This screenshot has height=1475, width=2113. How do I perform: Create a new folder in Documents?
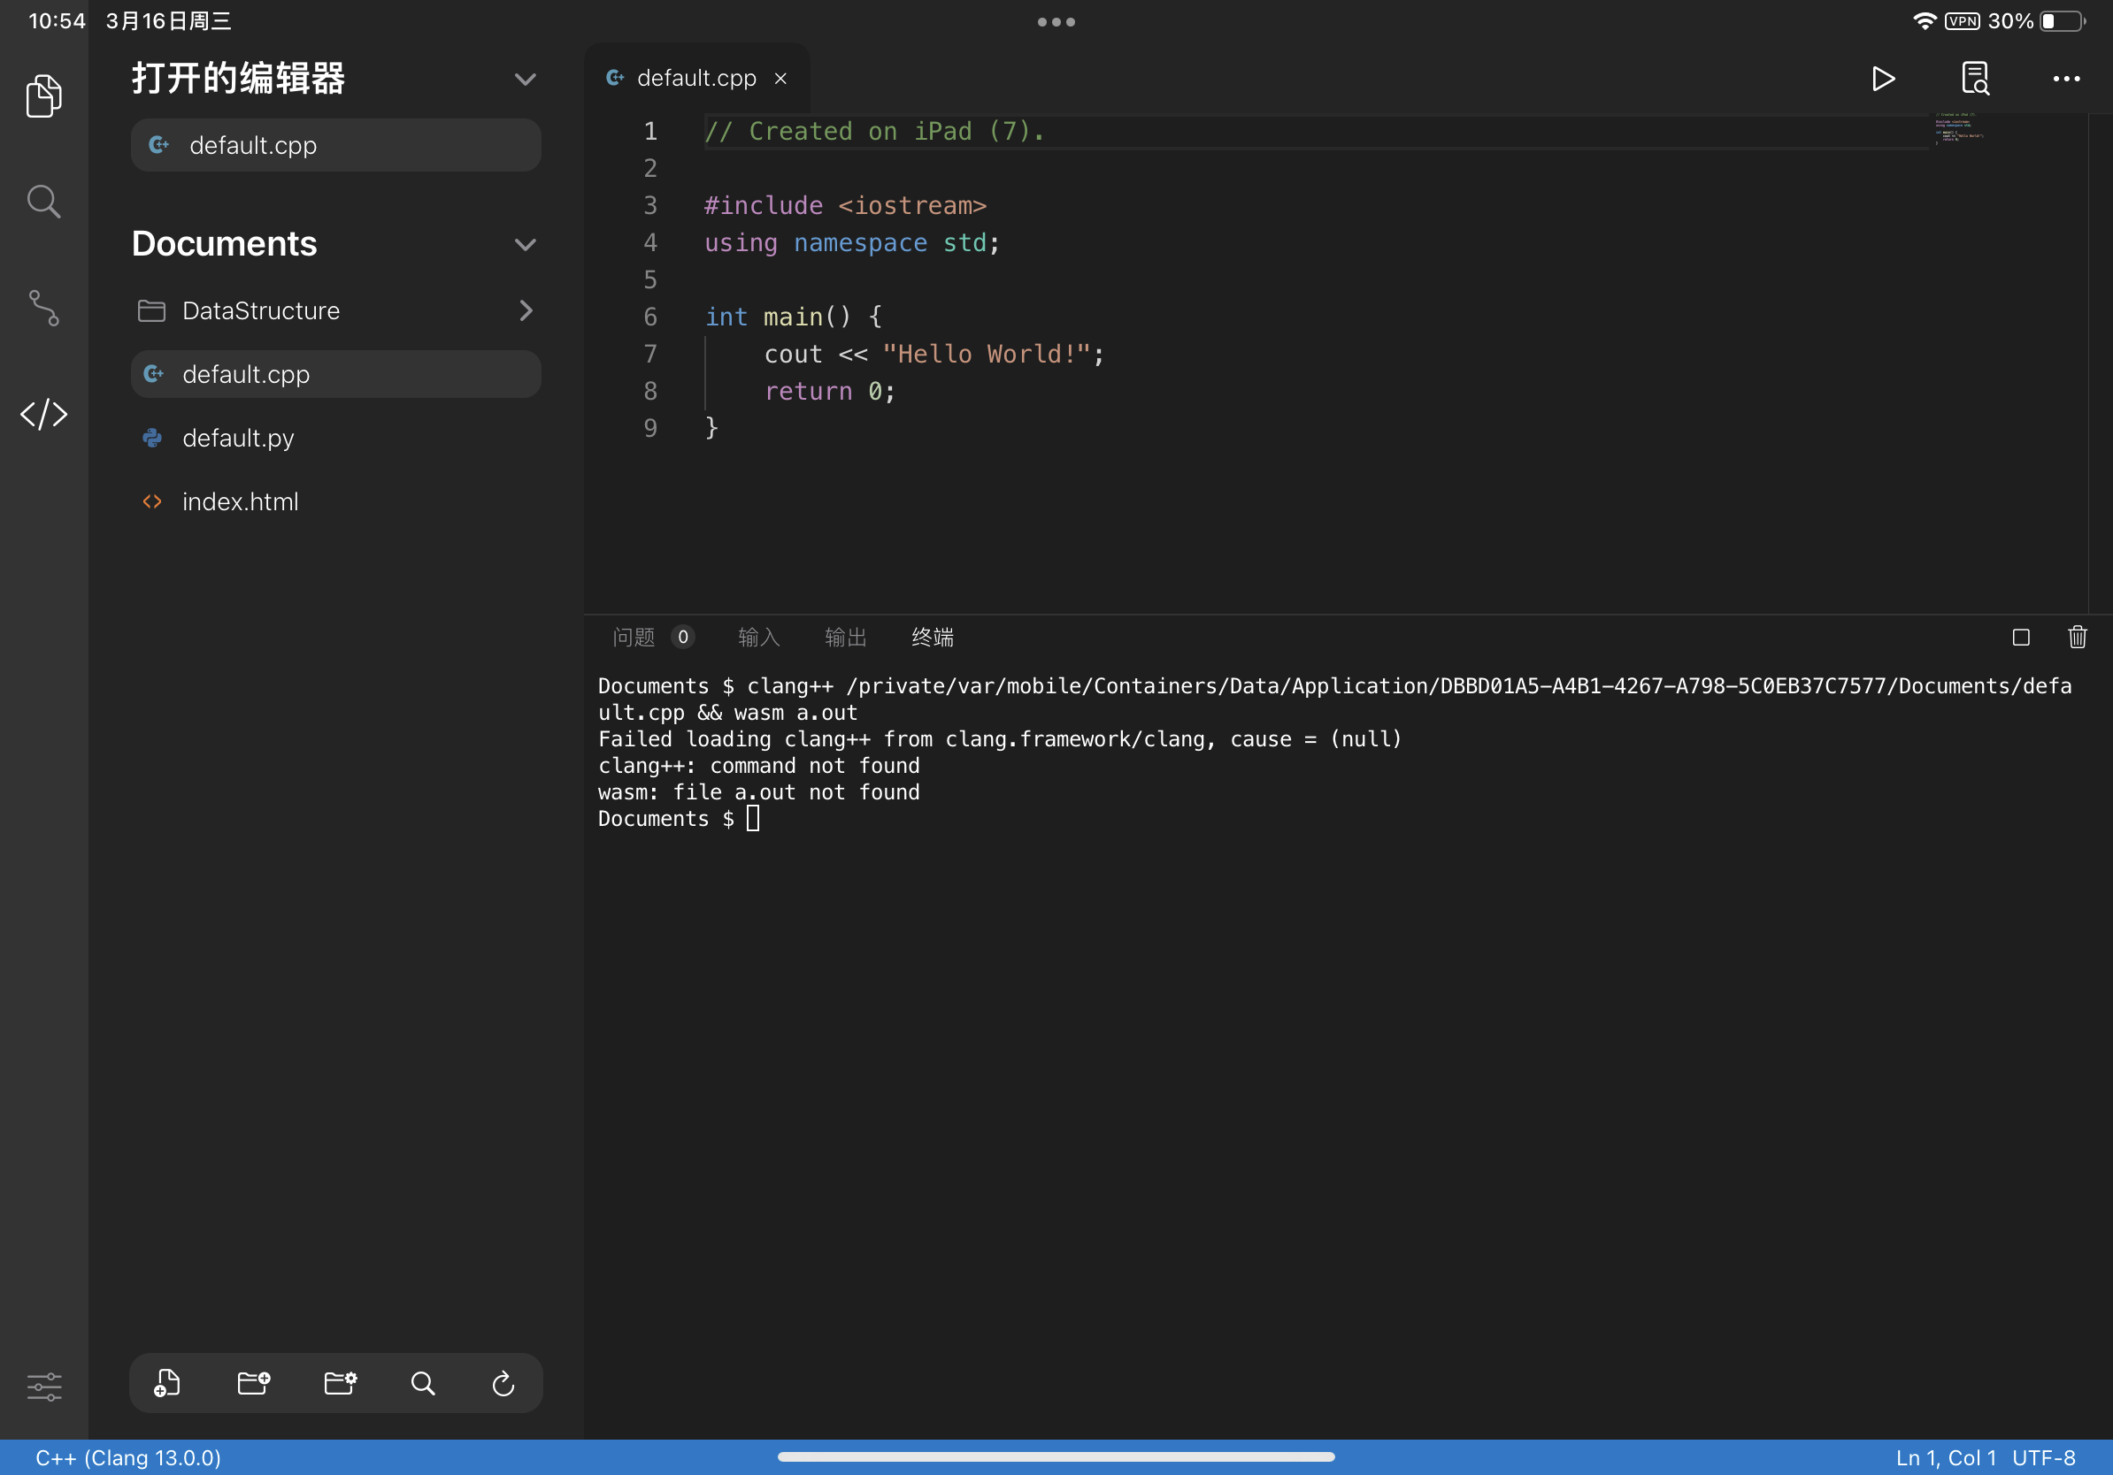pos(254,1384)
